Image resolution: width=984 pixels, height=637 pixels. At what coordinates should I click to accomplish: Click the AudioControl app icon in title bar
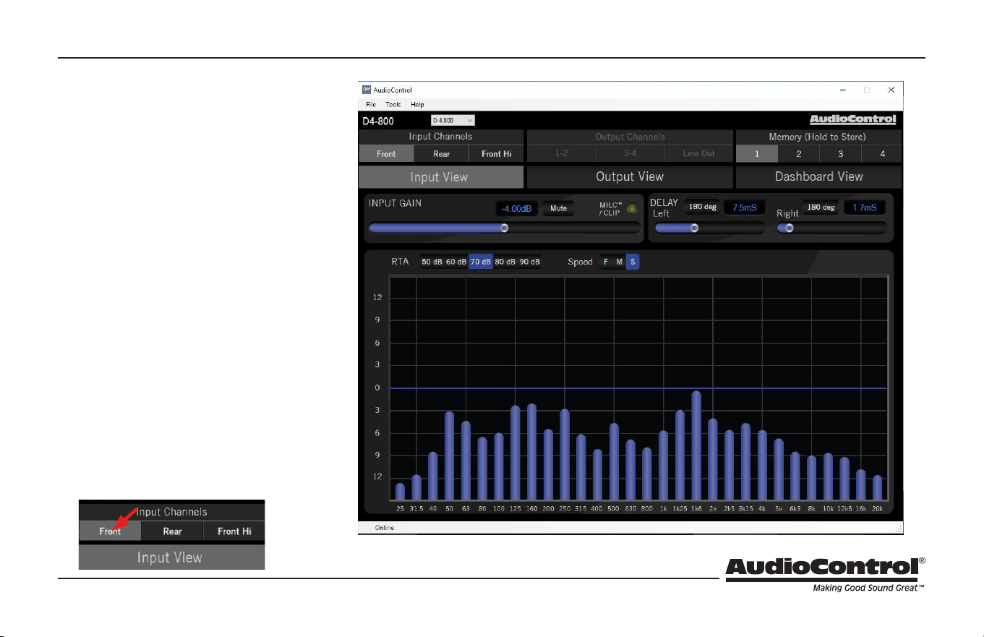366,90
